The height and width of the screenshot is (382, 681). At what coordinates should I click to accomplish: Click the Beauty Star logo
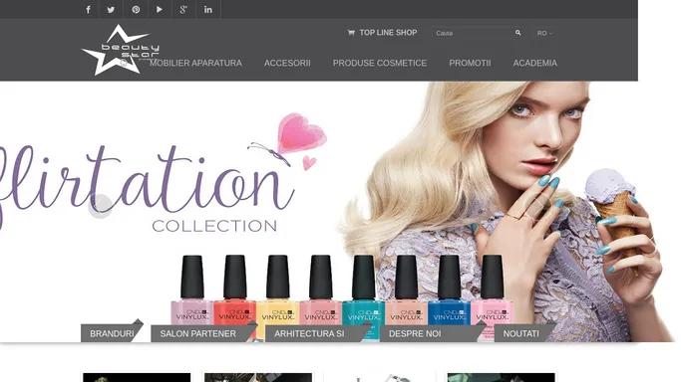click(121, 51)
